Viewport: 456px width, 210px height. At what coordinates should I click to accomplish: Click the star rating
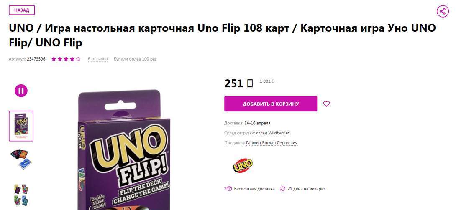click(x=66, y=59)
